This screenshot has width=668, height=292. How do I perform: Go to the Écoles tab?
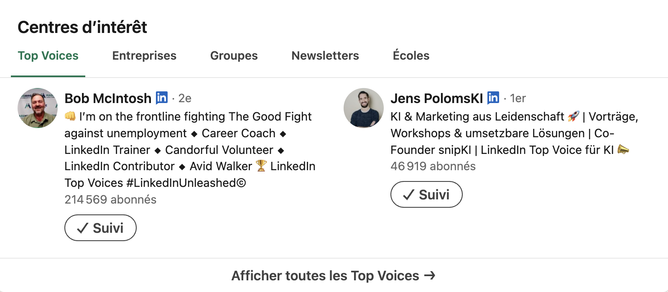[411, 55]
